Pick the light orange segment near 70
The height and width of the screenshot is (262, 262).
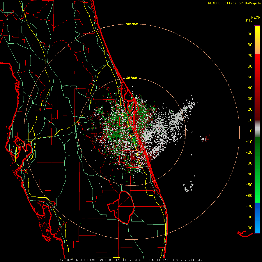(x=257, y=50)
